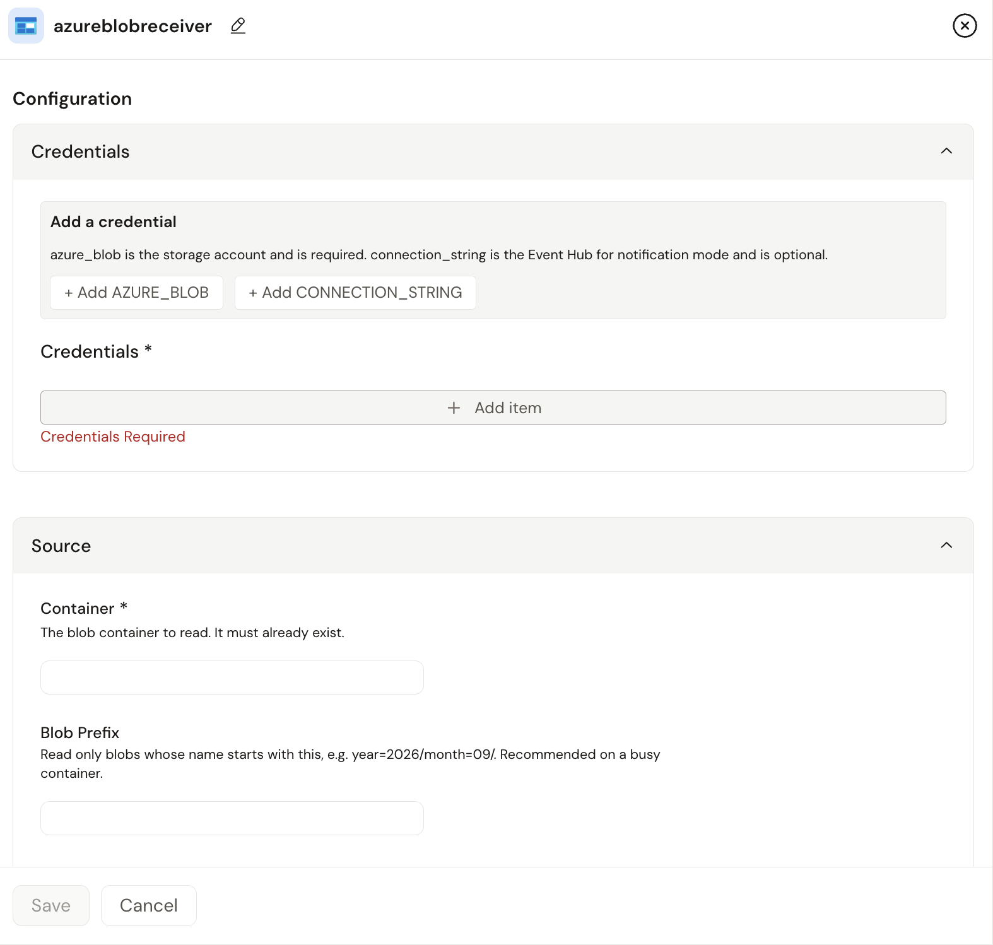Image resolution: width=993 pixels, height=945 pixels.
Task: Click the 'Blob Prefix' field label
Action: (x=80, y=732)
